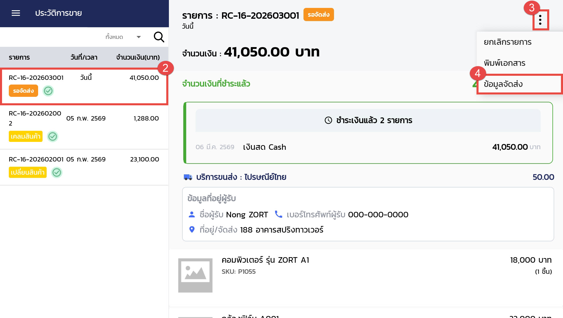
Task: Choose ข้อมูลจัดส่ง menu option
Action: pyautogui.click(x=503, y=84)
